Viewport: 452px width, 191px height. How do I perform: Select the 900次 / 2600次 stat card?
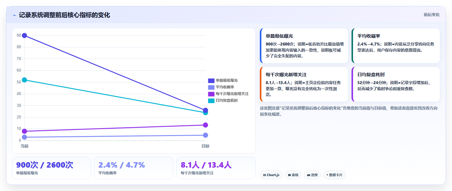(x=51, y=168)
